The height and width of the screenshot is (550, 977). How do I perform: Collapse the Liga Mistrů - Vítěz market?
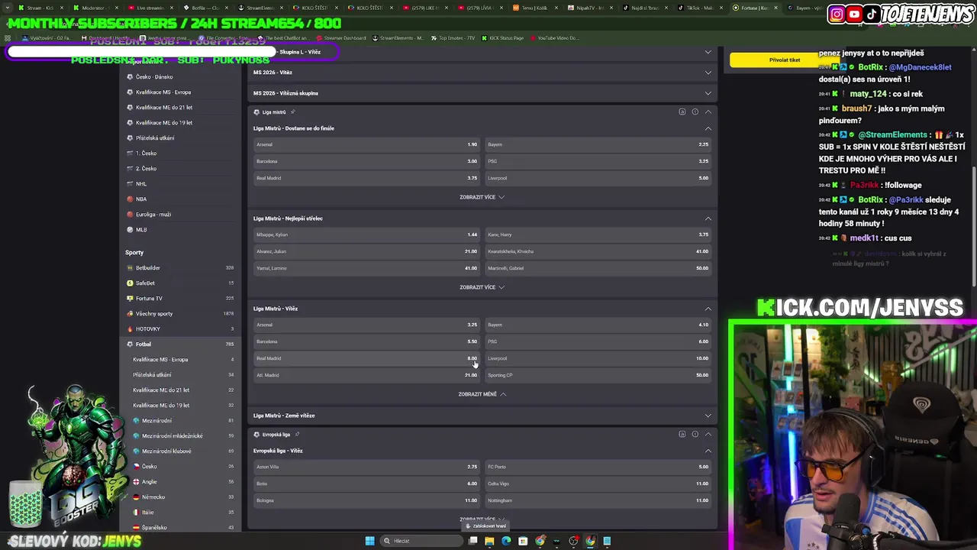tap(708, 309)
